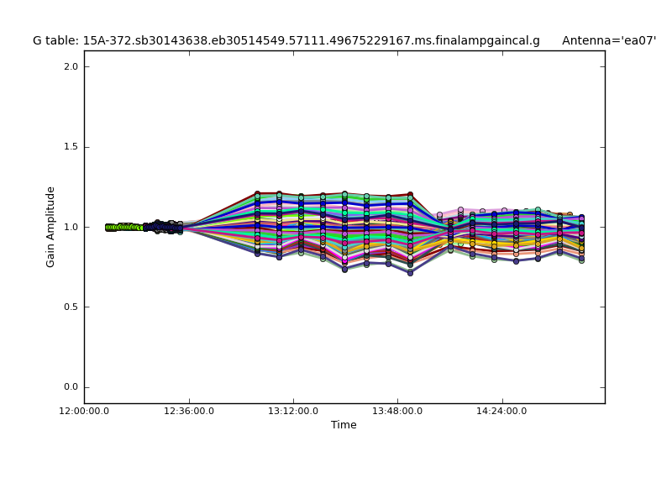The height and width of the screenshot is (504, 672).
Task: Click the highest pink marker just after the dip
Action: (x=460, y=210)
